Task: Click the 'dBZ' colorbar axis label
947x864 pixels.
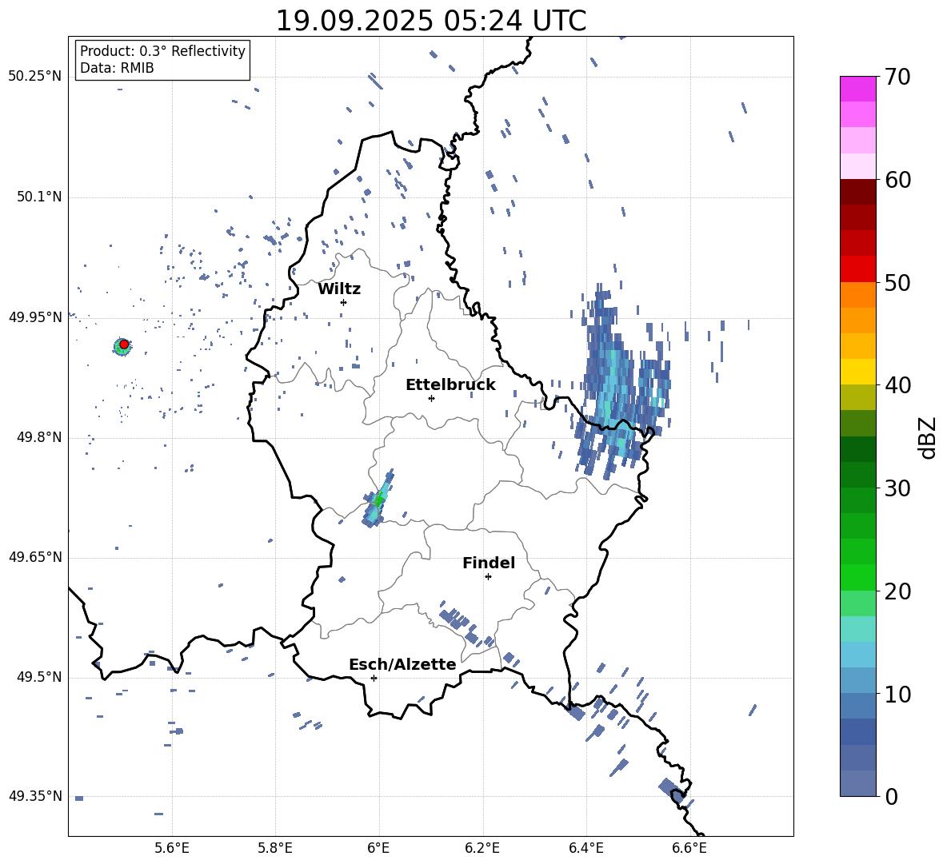Action: (x=927, y=437)
